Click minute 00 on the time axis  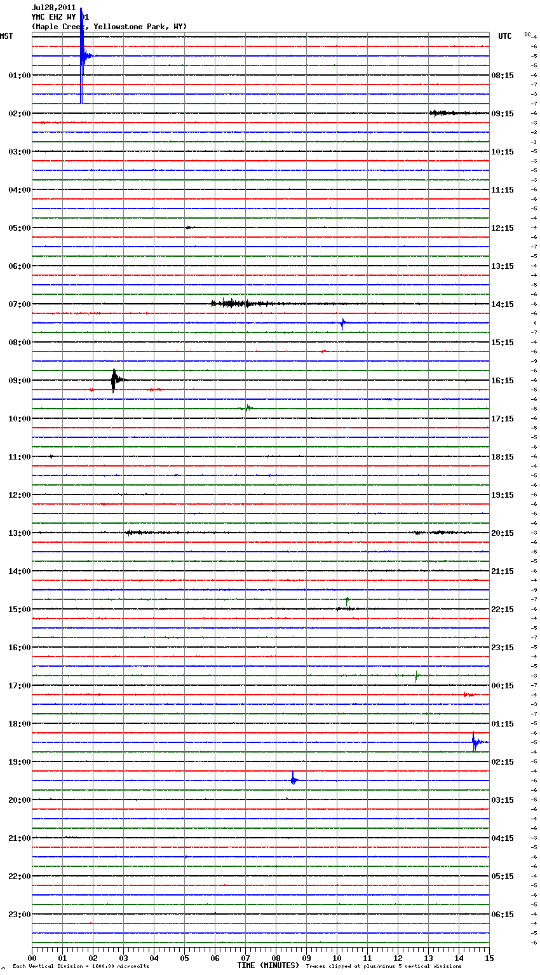(32, 958)
